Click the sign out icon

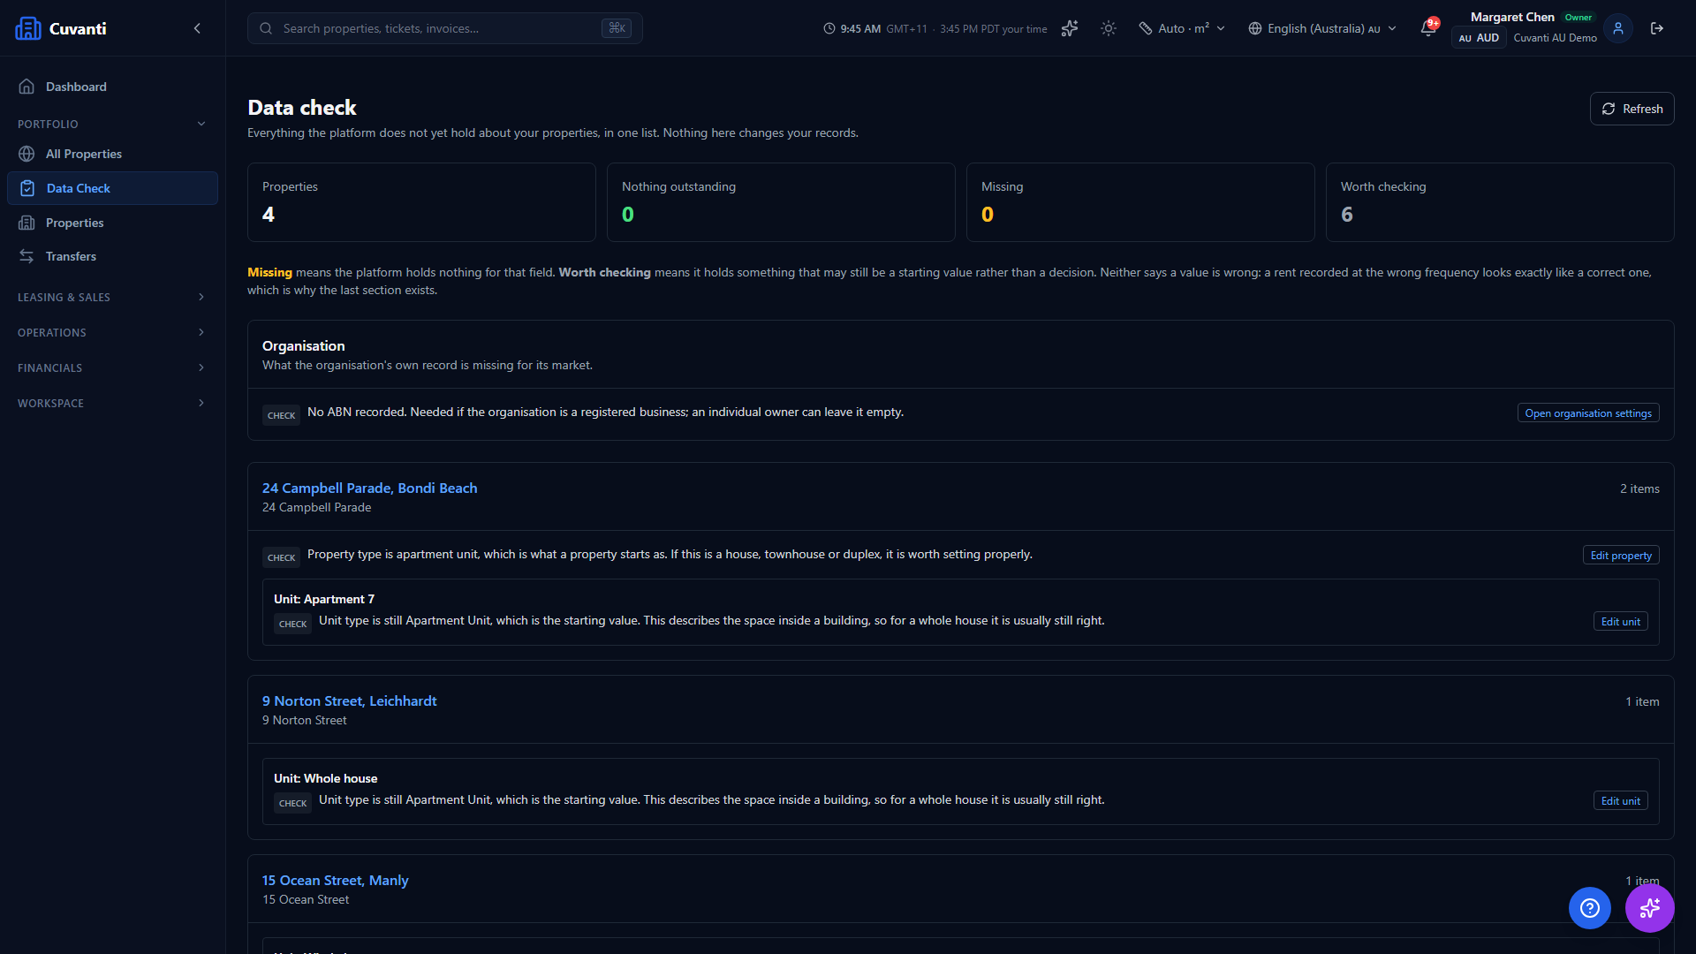pyautogui.click(x=1657, y=28)
